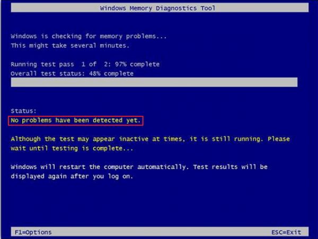Click the '97% complete' pass percentage
Image resolution: width=318 pixels, height=239 pixels.
click(x=137, y=64)
